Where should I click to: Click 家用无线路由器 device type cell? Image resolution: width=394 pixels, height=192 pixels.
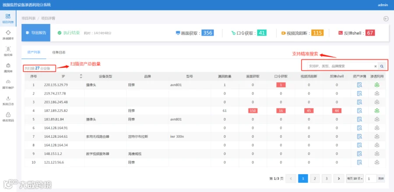click(x=98, y=136)
